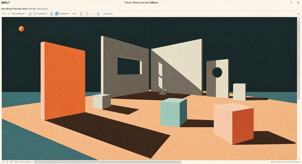The image size is (302, 164).
Task: Click the small dash icon in toolbar
Action: point(93,14)
